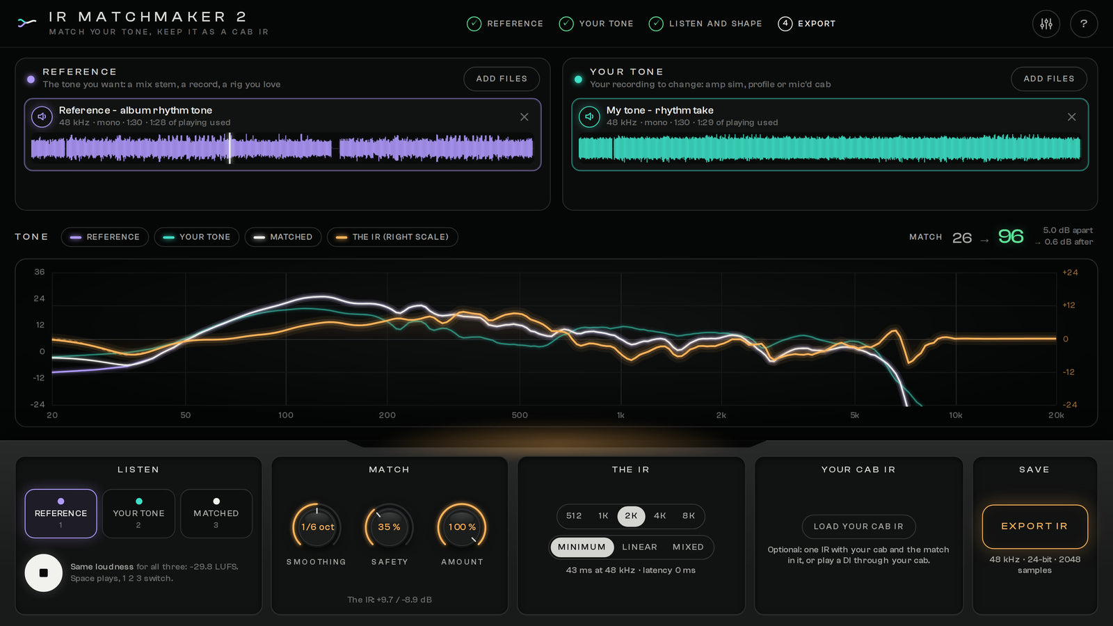Click the purple reference waveform playhead
The width and height of the screenshot is (1113, 626).
pyautogui.click(x=230, y=148)
